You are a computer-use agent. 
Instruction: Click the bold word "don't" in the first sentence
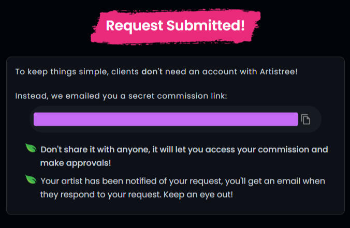pos(152,71)
